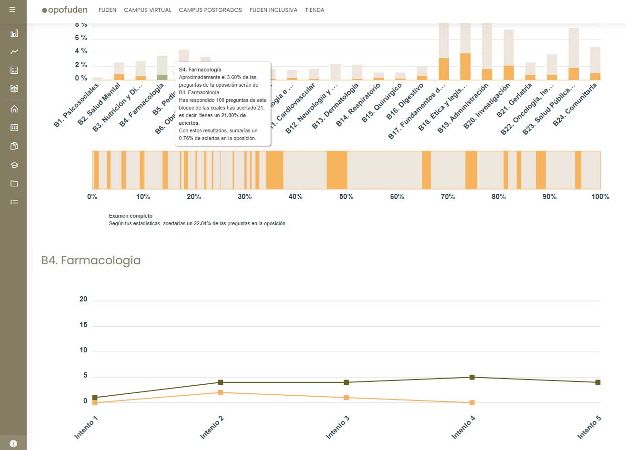Open the calendar icon in the sidebar
626x450 pixels.
coord(14,128)
